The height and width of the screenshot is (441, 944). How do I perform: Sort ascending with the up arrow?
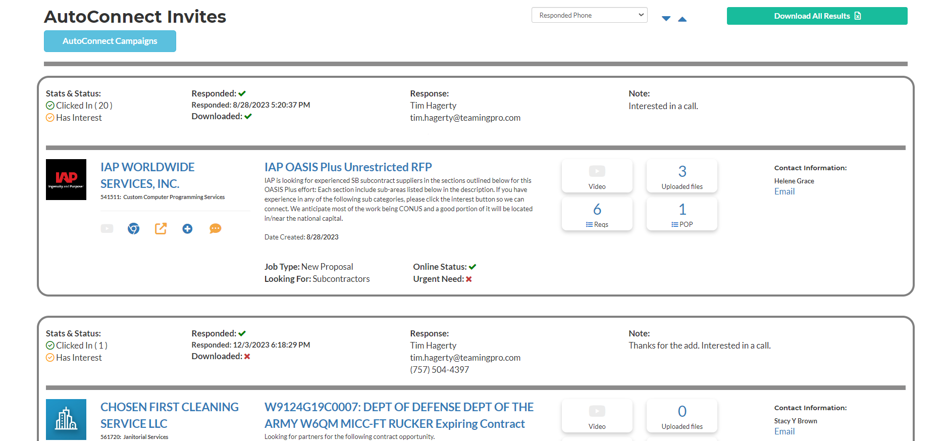click(x=682, y=19)
